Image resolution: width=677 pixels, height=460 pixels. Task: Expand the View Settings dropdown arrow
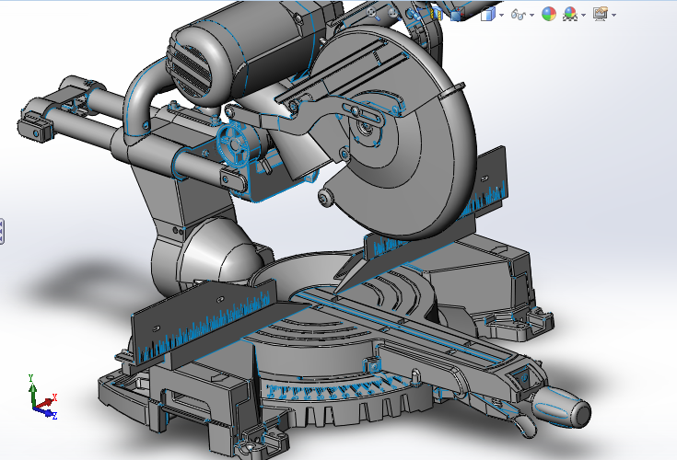point(614,15)
